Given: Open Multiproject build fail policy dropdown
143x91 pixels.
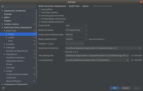Looking at the screenshot, I should tap(76, 35).
